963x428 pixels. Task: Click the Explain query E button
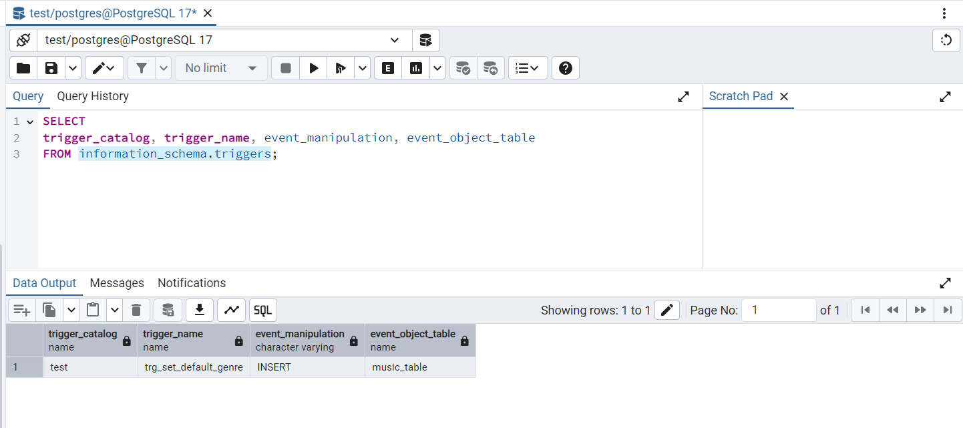[388, 68]
